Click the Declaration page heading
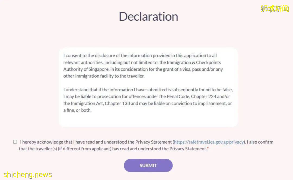This screenshot has height=180, width=293. [148, 16]
